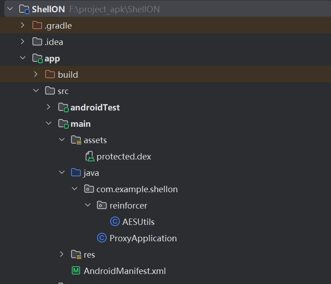This screenshot has height=284, width=331.
Task: Collapse the com.example.shellon package
Action: 75,189
